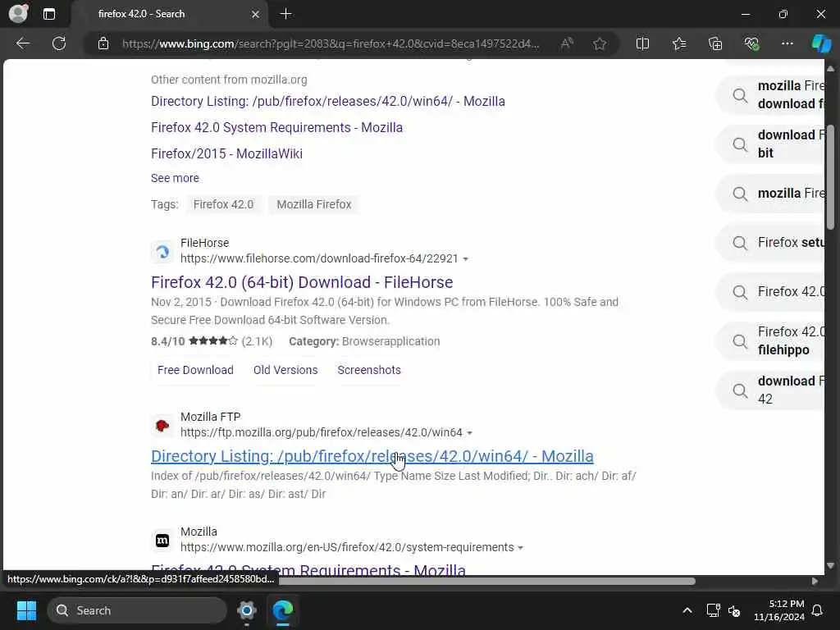Expand dropdown next to mozilla.org system-requirements URL
Viewport: 840px width, 630px height.
pyautogui.click(x=520, y=548)
